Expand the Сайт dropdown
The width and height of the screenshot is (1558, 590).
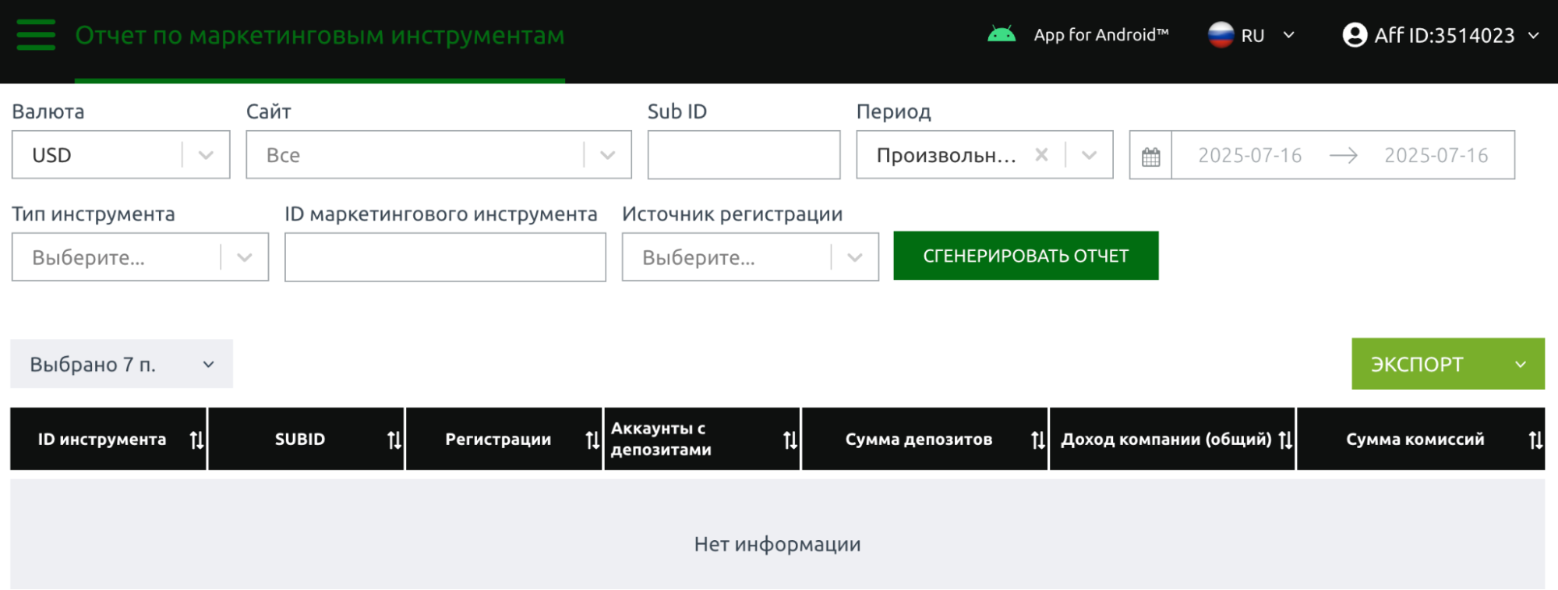[x=438, y=155]
